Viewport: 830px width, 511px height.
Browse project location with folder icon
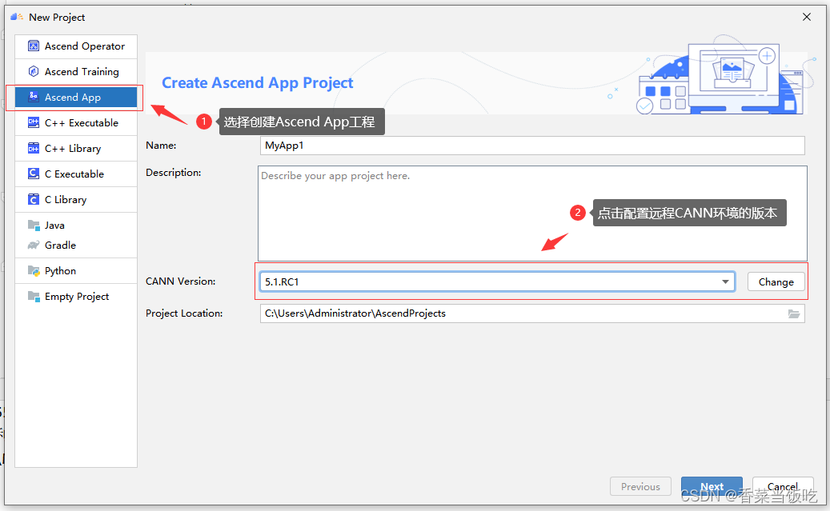coord(793,313)
